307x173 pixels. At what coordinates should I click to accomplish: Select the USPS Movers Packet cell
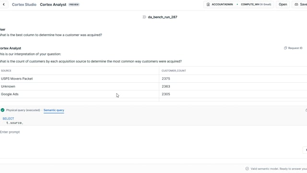[x=80, y=79]
